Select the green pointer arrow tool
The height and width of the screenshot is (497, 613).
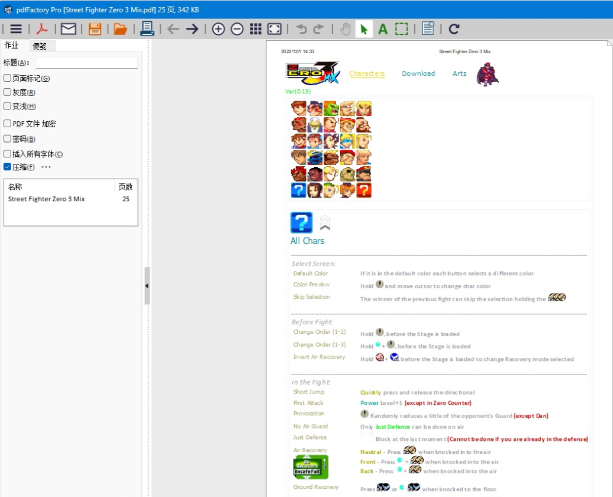pos(364,29)
